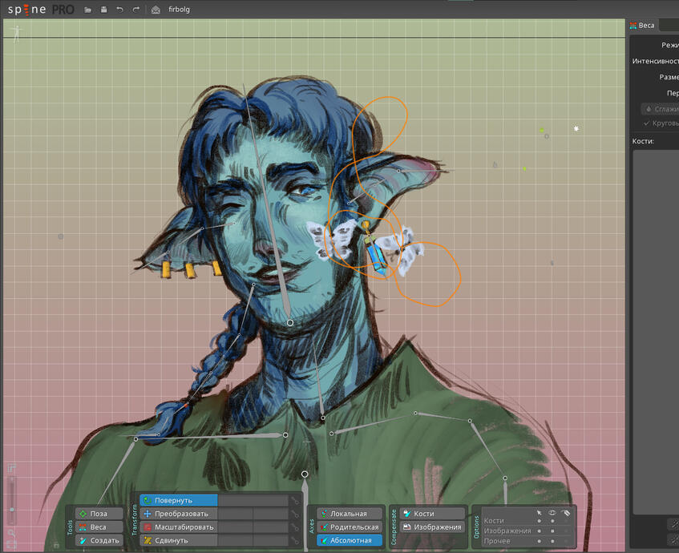Toggle the Сглаживание option in Веса panel
This screenshot has height=553, width=679.
[x=660, y=109]
